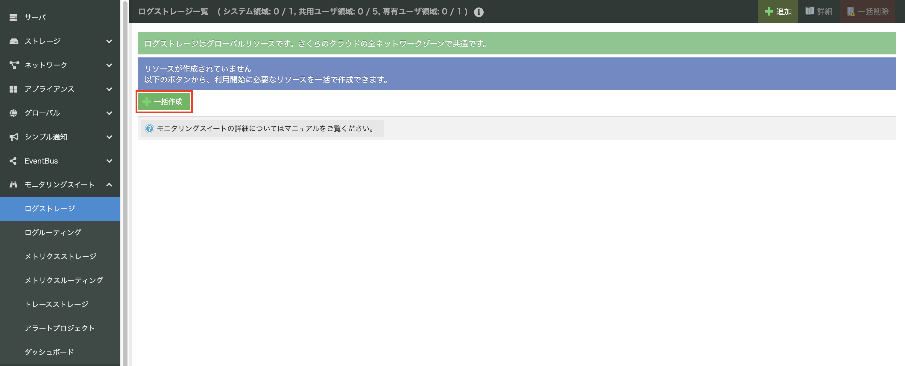
Task: Click the green global resource notice banner
Action: pyautogui.click(x=517, y=44)
